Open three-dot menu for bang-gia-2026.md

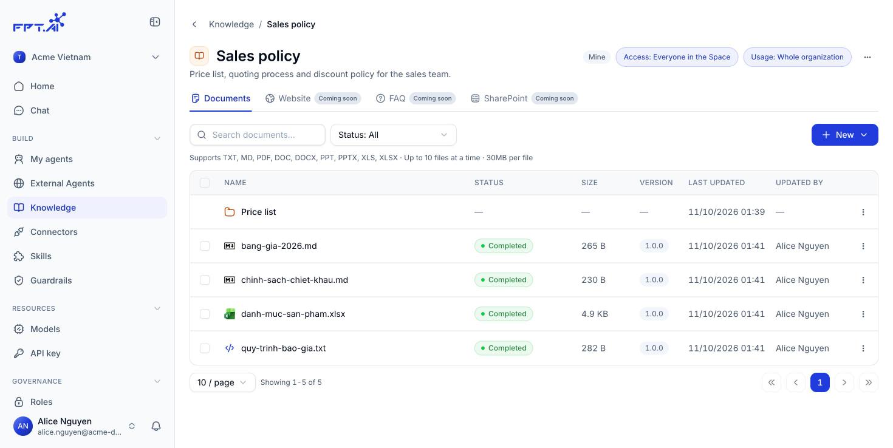tap(863, 246)
